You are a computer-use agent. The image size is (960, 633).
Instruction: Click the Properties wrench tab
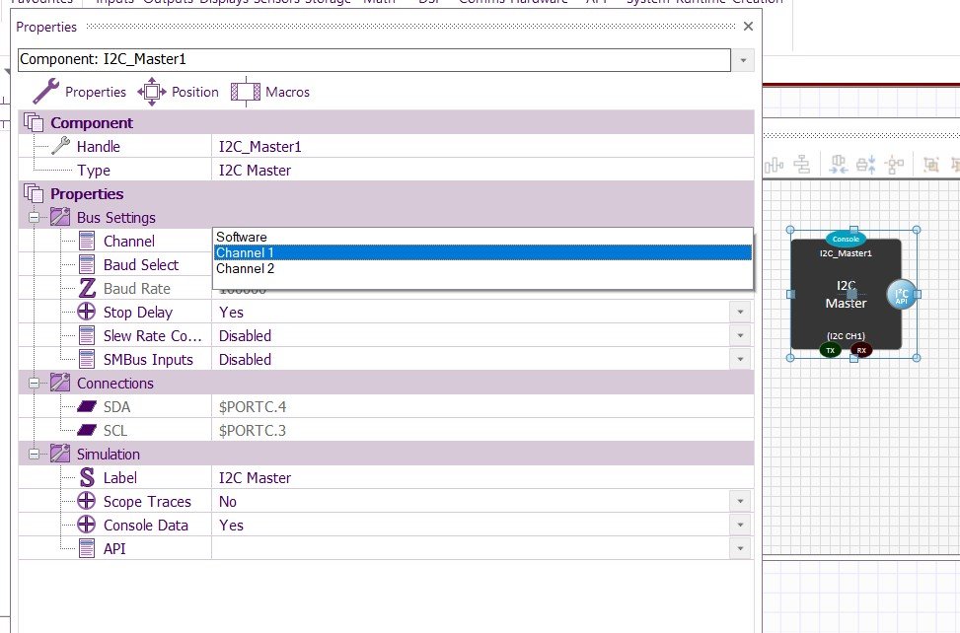(80, 92)
